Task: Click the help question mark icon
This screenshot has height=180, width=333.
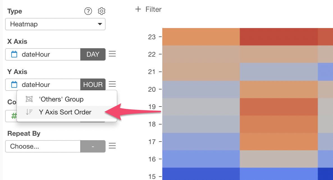Action: 88,11
